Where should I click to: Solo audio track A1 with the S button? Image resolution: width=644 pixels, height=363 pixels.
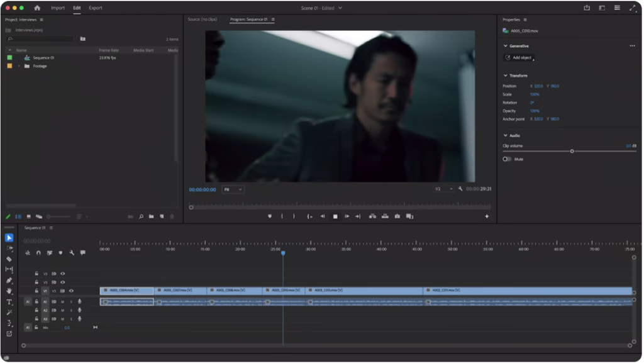point(70,301)
